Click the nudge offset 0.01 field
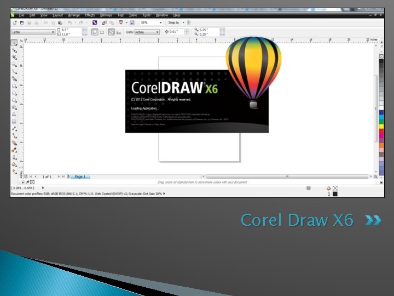394x296 pixels. [177, 32]
